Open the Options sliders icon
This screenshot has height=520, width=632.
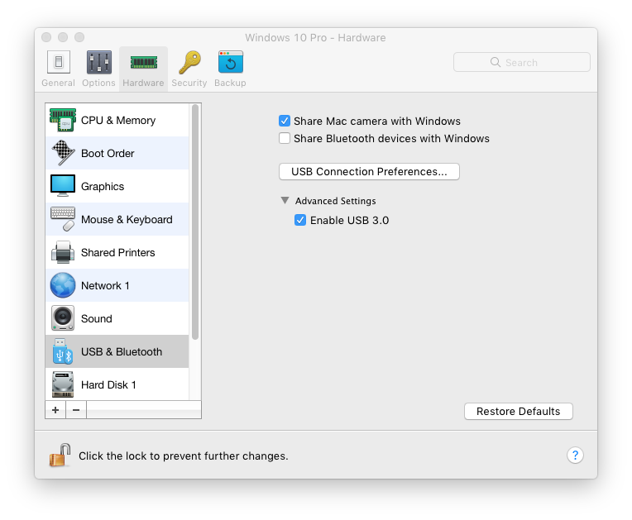(99, 62)
